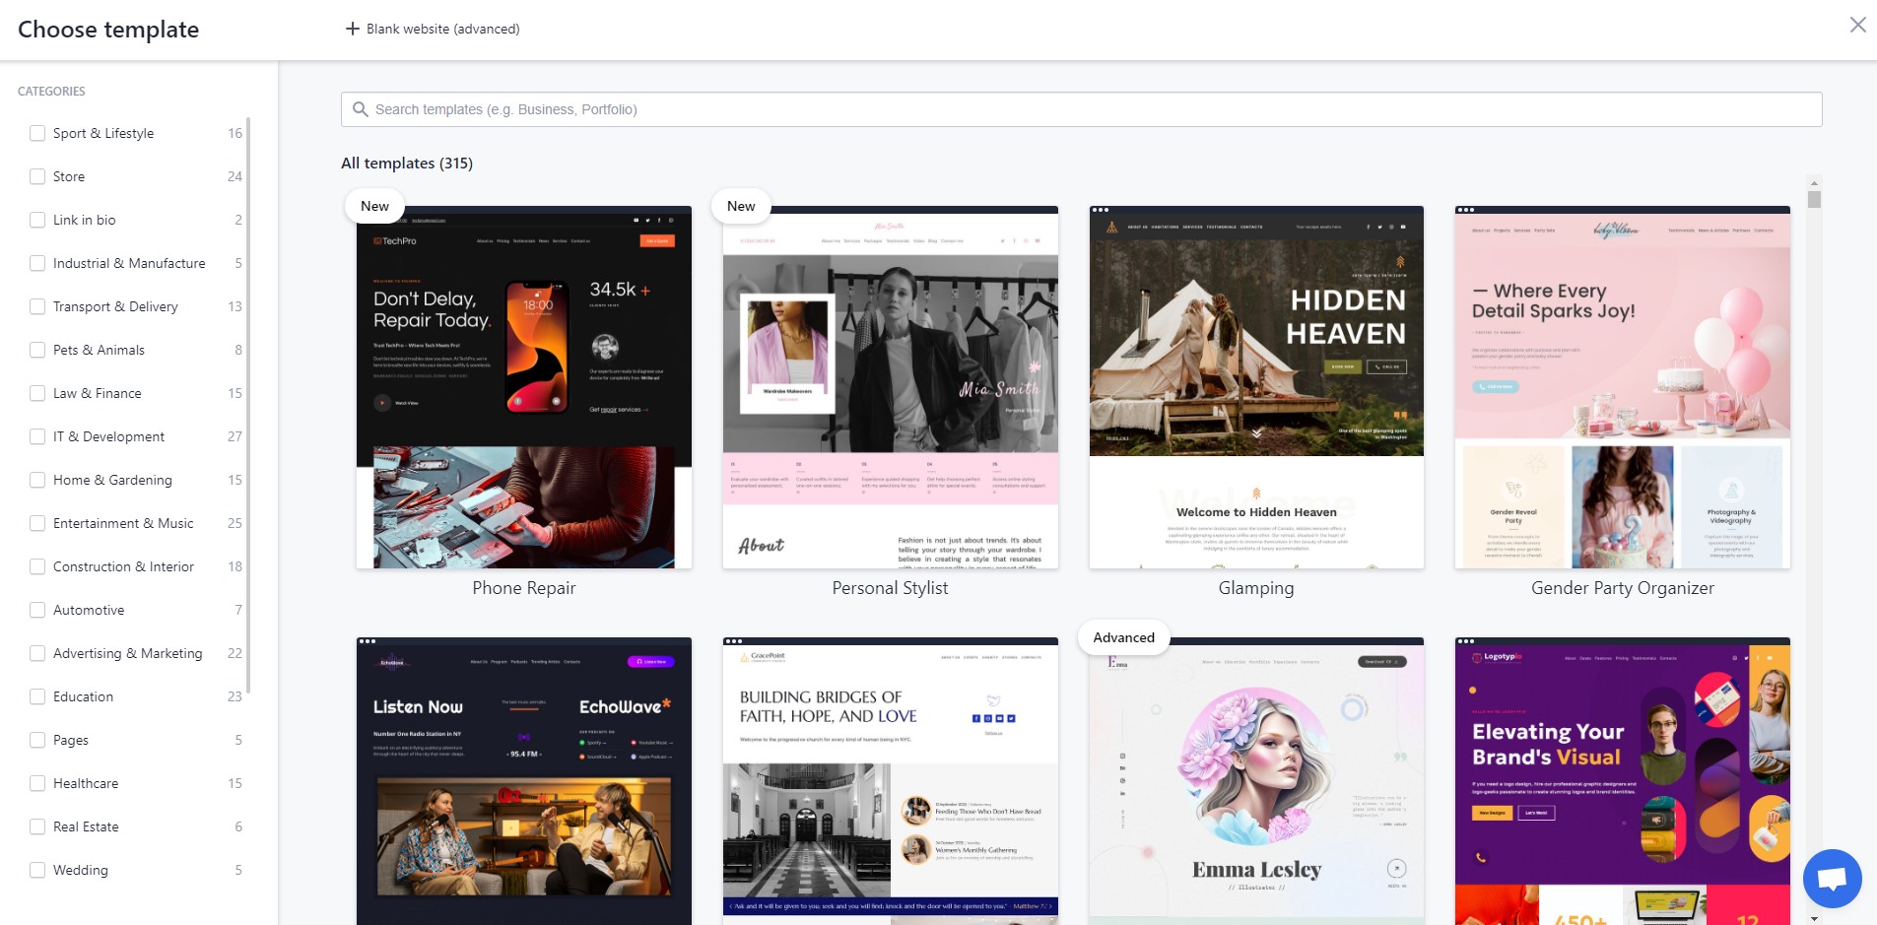Enable the Pages category filter
Viewport: 1877px width, 925px height.
37,740
